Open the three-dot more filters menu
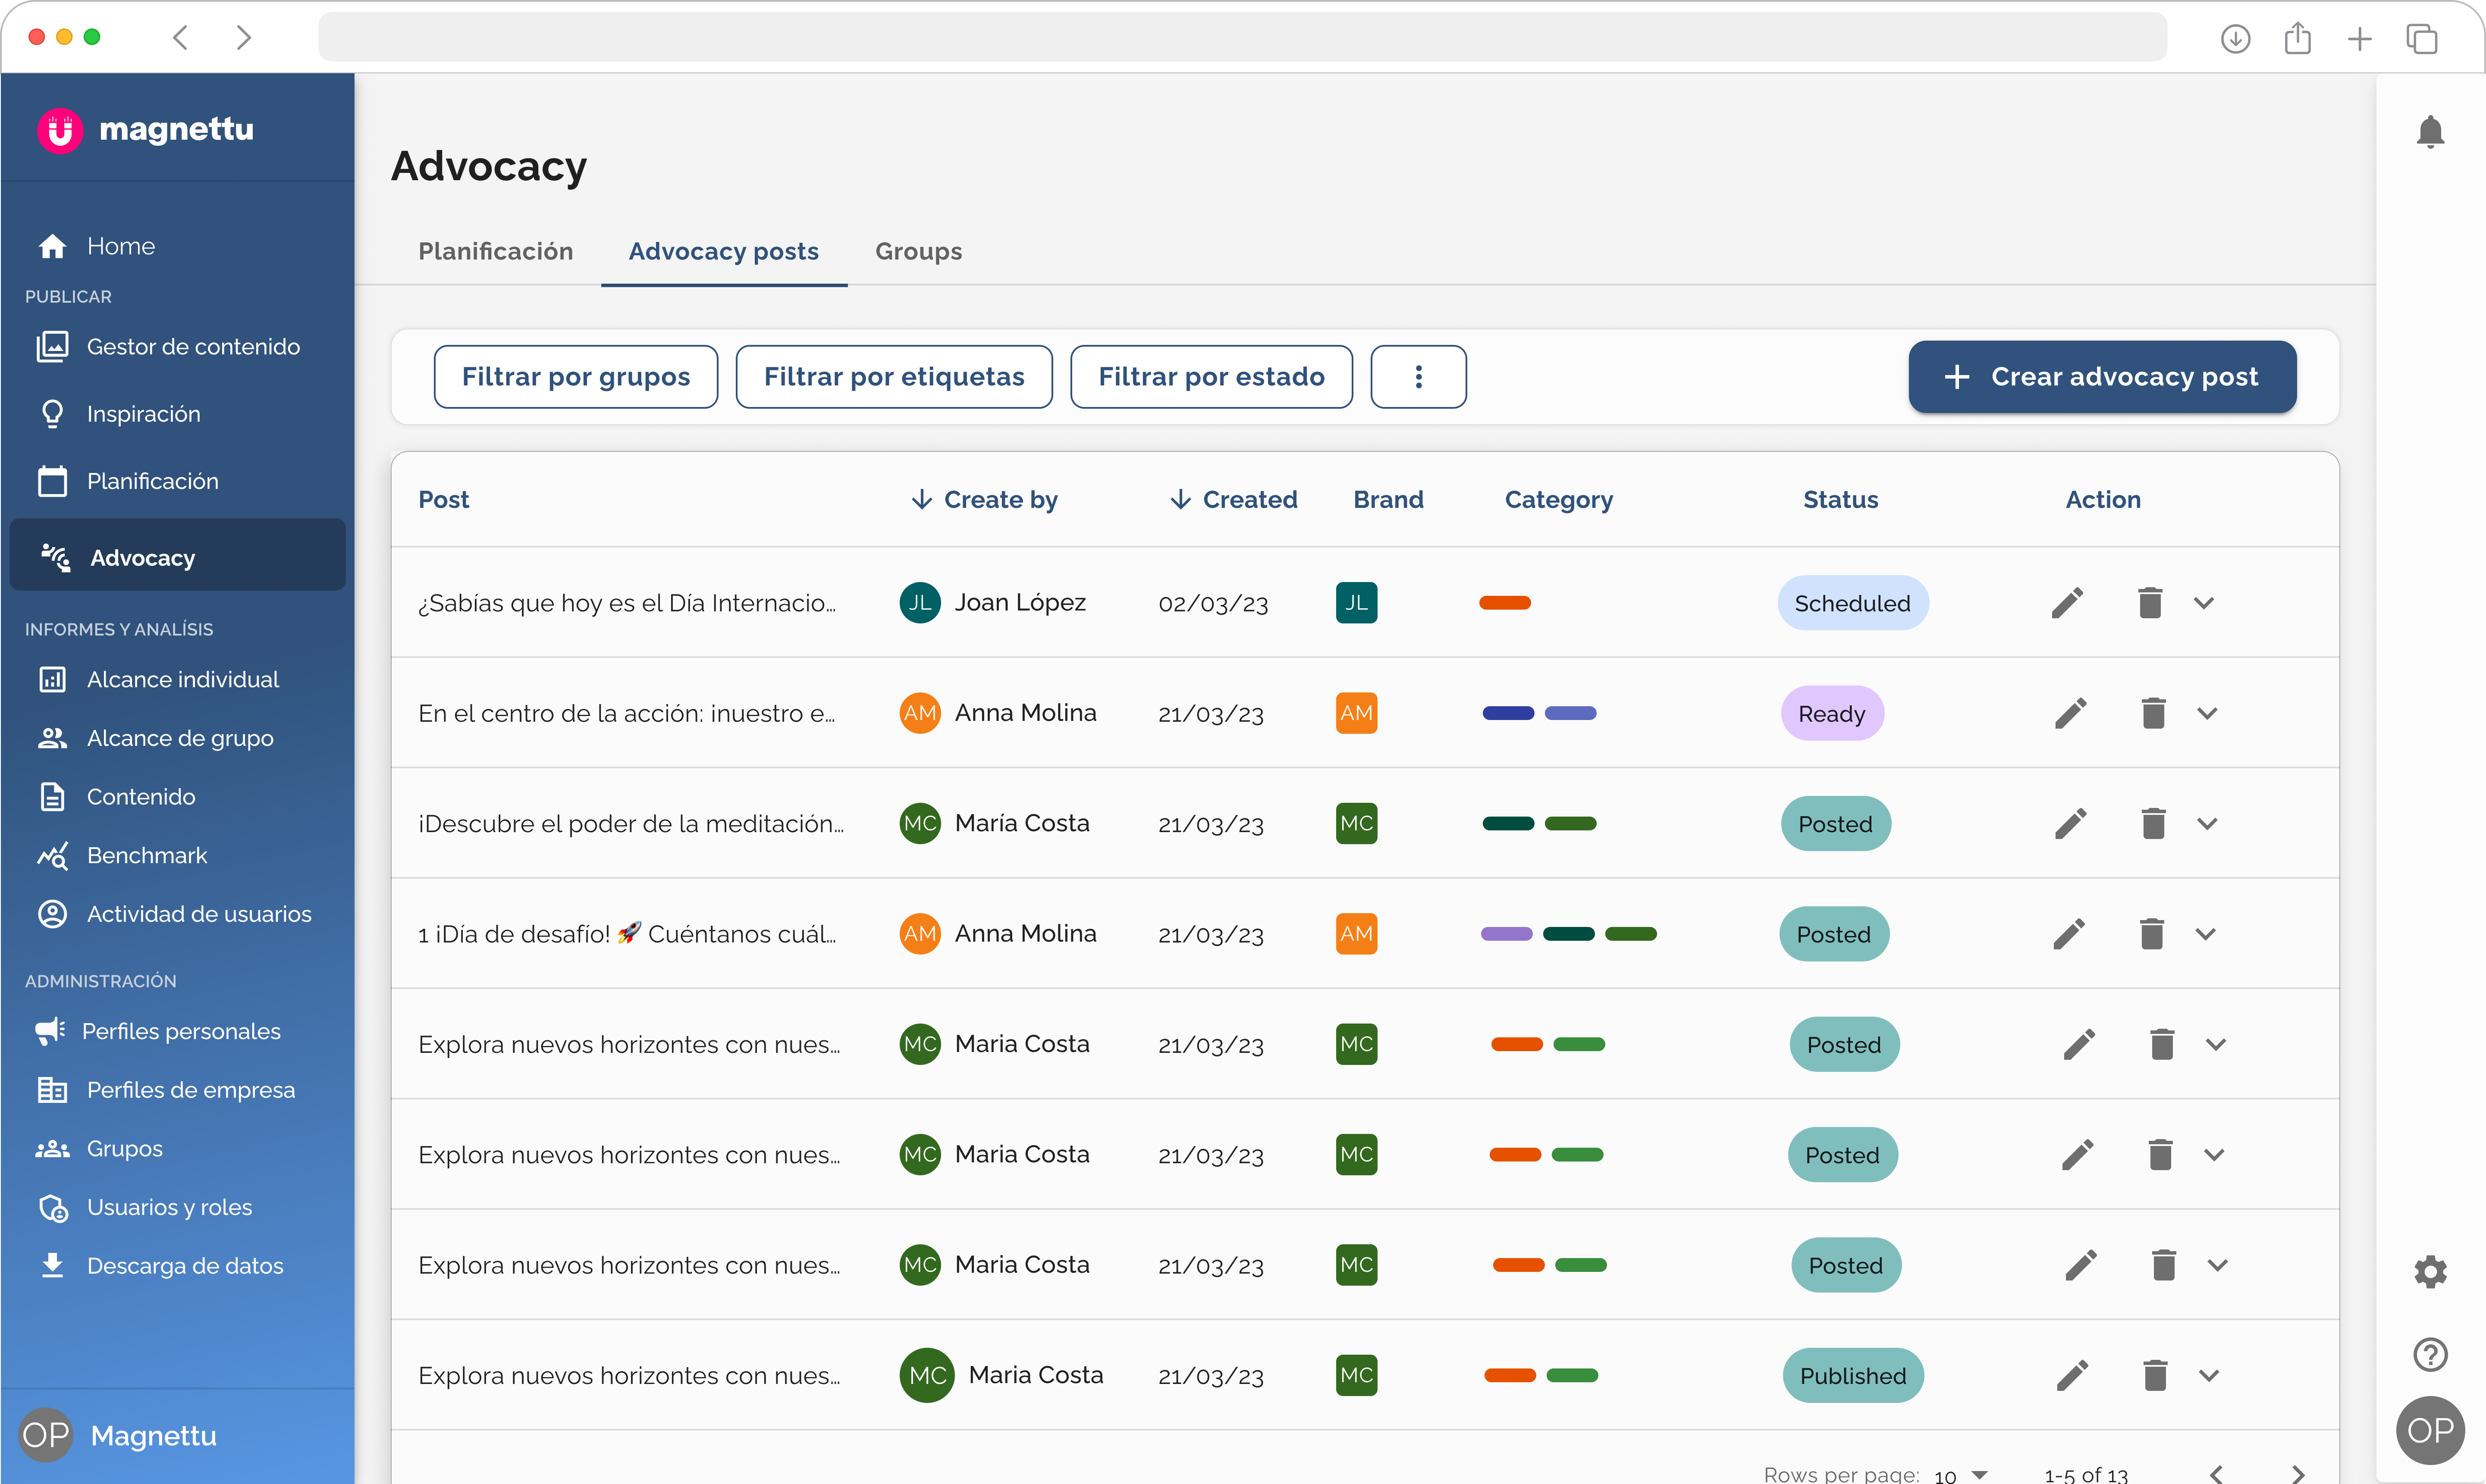This screenshot has height=1484, width=2486. click(1418, 377)
